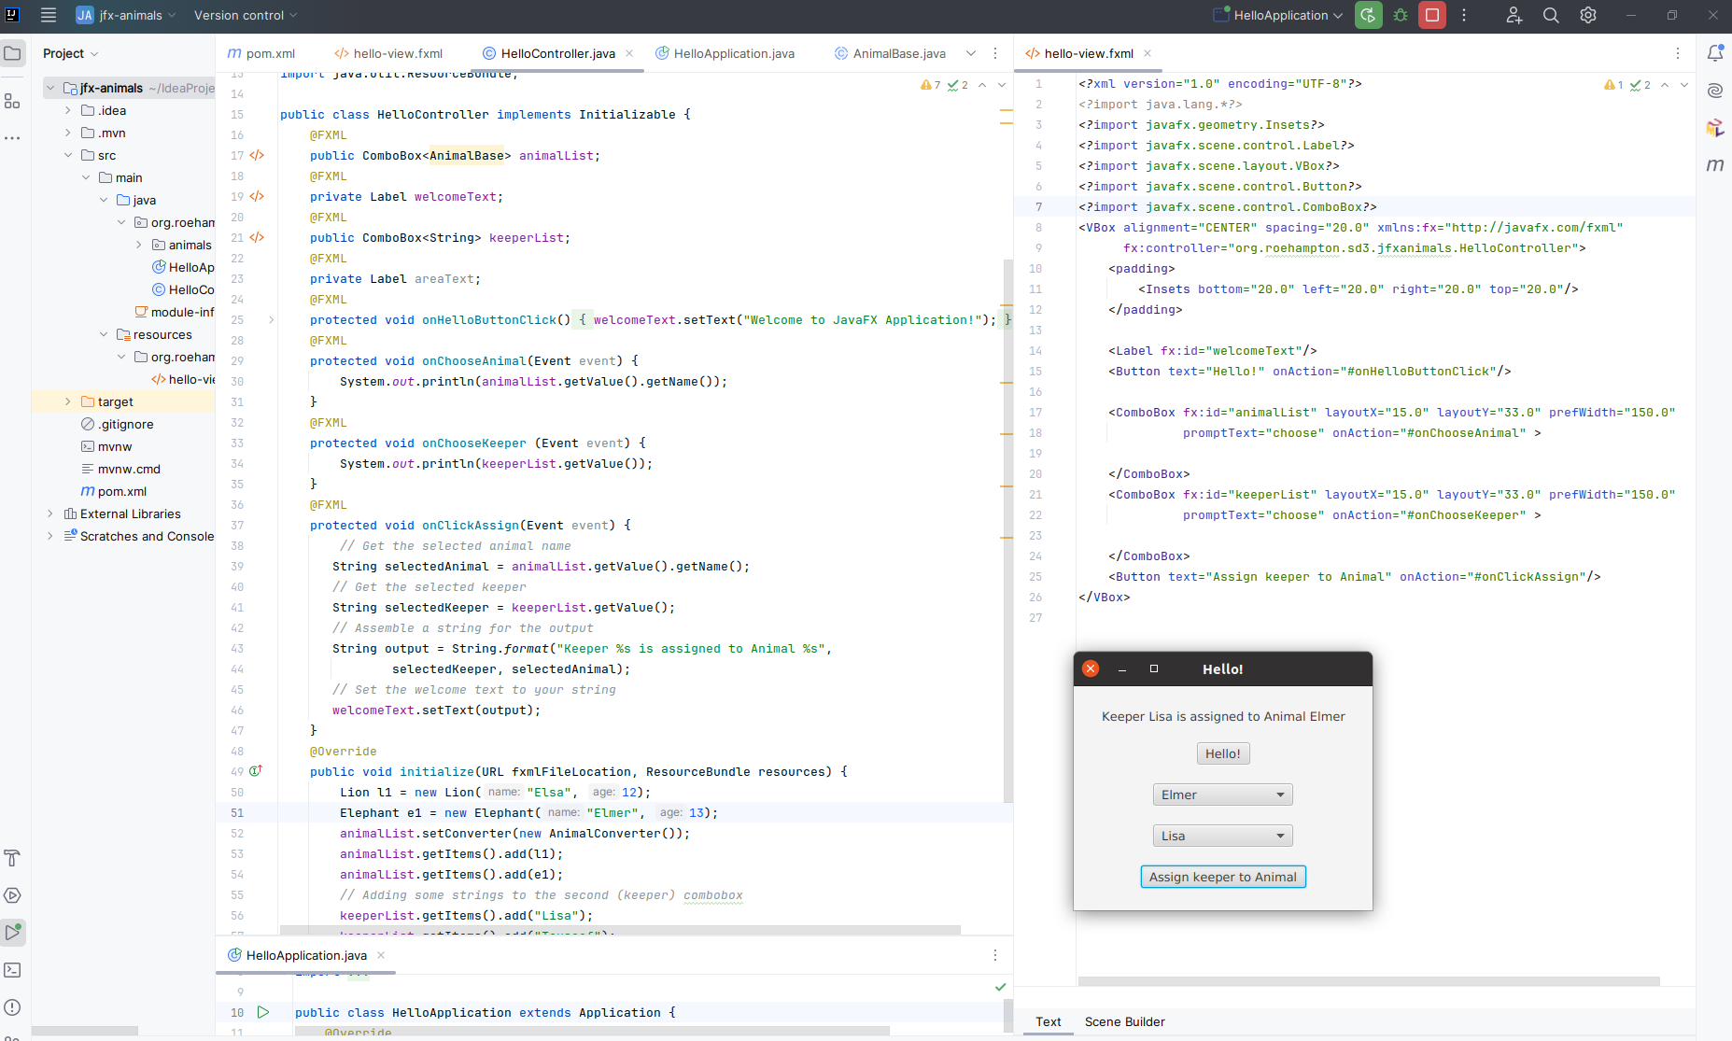
Task: Open the Notifications bell
Action: pyautogui.click(x=1715, y=53)
